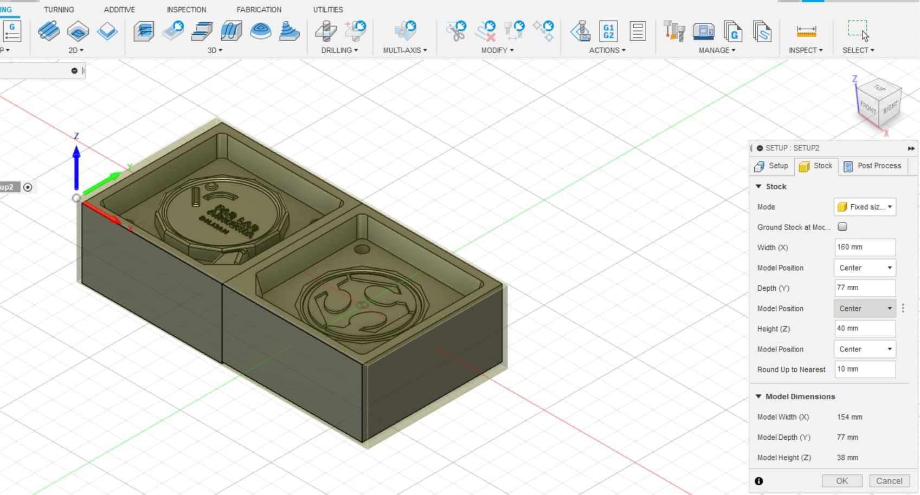Select the Parallel toolpath tool

click(202, 31)
